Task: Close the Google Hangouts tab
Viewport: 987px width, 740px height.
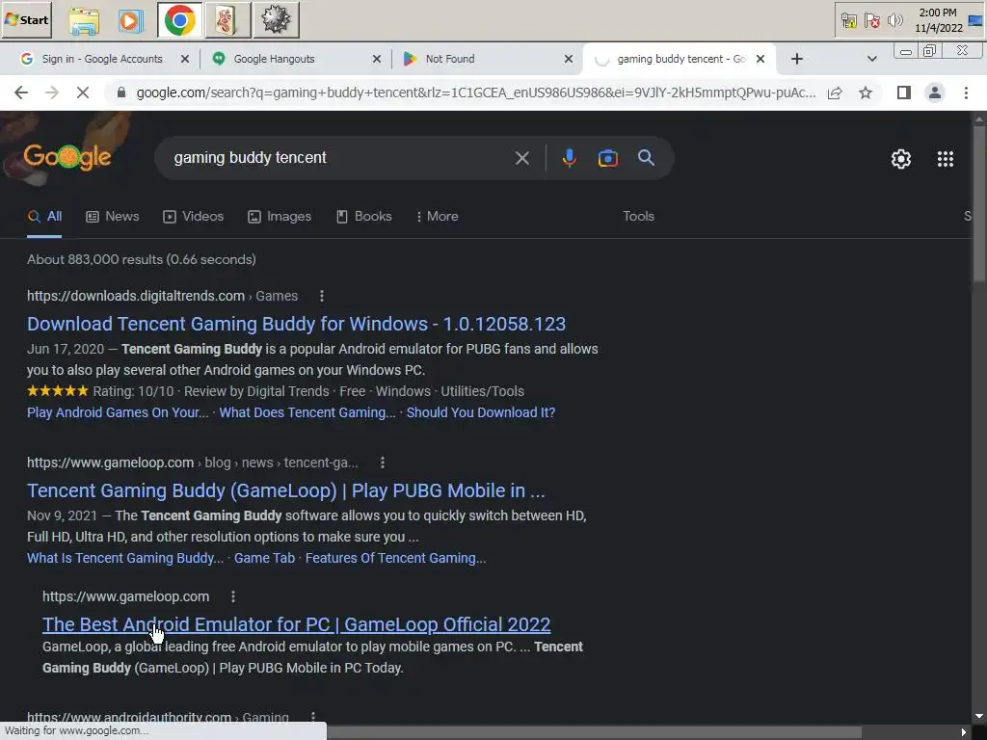Action: (377, 59)
